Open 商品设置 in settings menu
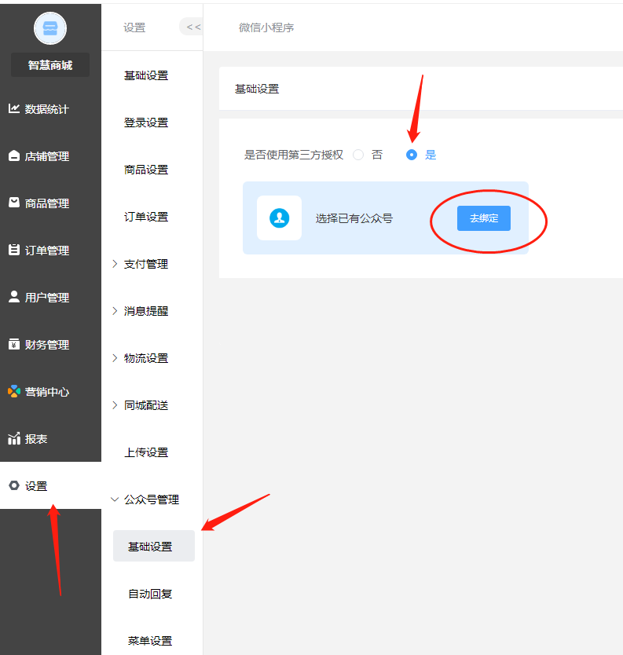Image resolution: width=623 pixels, height=655 pixels. pyautogui.click(x=146, y=170)
